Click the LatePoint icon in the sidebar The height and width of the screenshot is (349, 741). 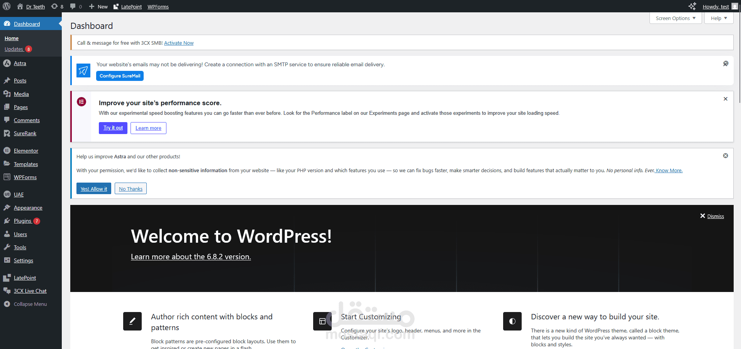coord(7,278)
